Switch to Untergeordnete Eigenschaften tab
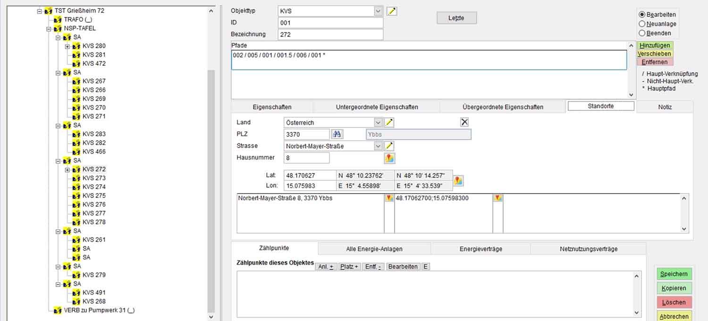Image resolution: width=708 pixels, height=321 pixels. click(377, 107)
